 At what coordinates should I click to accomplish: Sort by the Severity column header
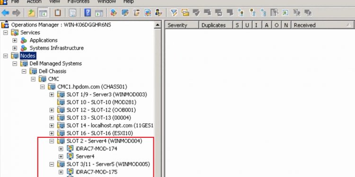(x=182, y=25)
